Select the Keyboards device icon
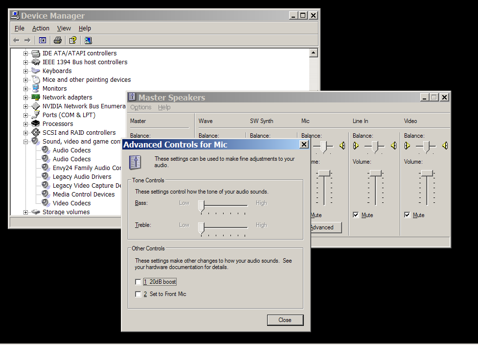Viewport: 478px width, 345px height. pyautogui.click(x=36, y=71)
